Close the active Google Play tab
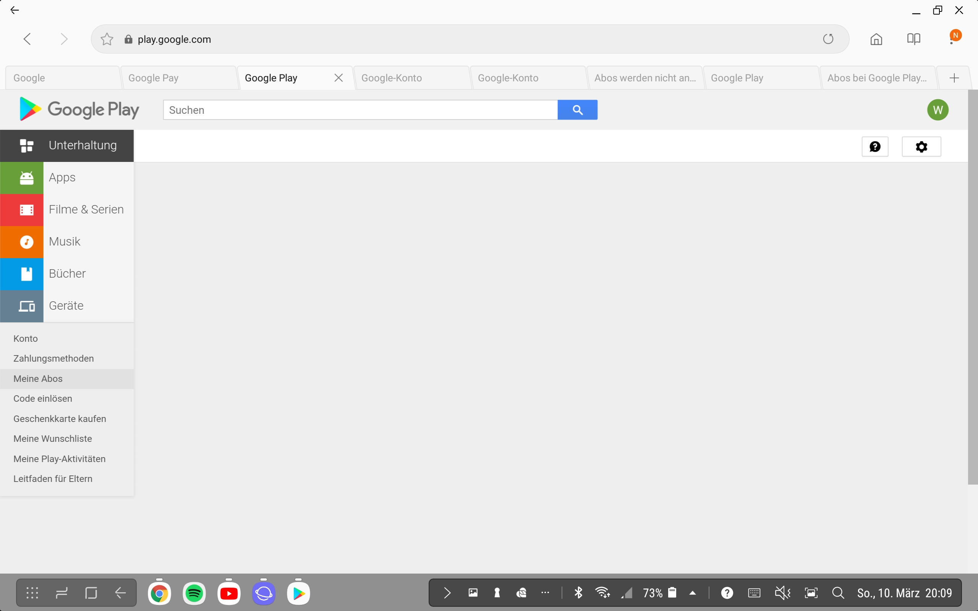The height and width of the screenshot is (611, 978). coord(338,78)
